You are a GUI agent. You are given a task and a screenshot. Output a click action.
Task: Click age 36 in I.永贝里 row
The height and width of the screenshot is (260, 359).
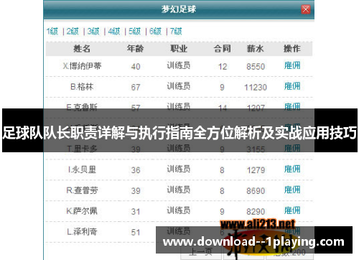(x=136, y=170)
